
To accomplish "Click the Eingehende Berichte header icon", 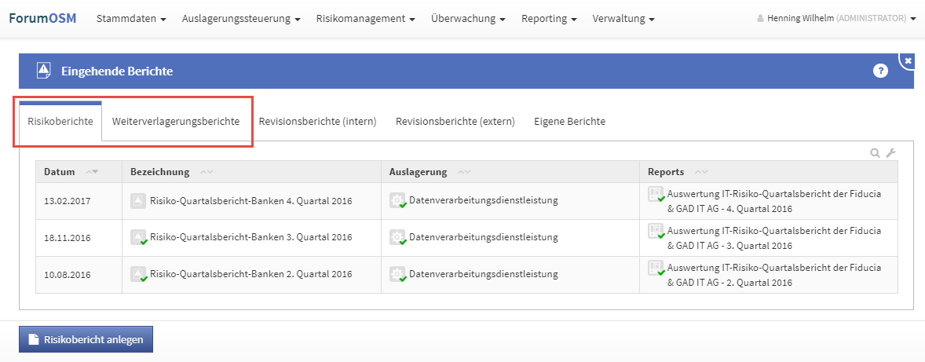I will pos(44,71).
